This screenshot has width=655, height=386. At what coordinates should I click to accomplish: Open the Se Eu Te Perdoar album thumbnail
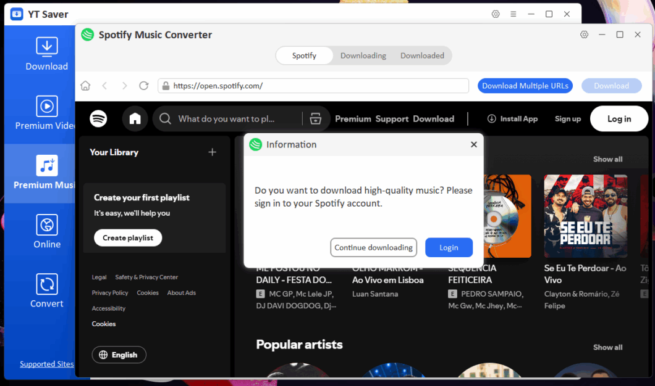coord(585,216)
